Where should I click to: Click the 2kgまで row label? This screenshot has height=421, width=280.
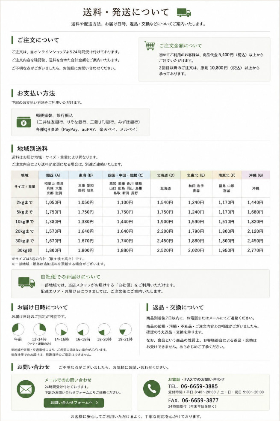(x=25, y=202)
